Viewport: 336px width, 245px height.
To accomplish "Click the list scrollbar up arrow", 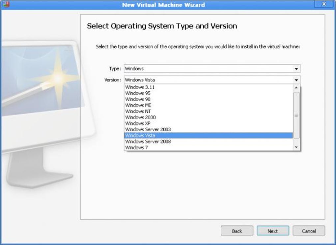I will click(x=296, y=87).
